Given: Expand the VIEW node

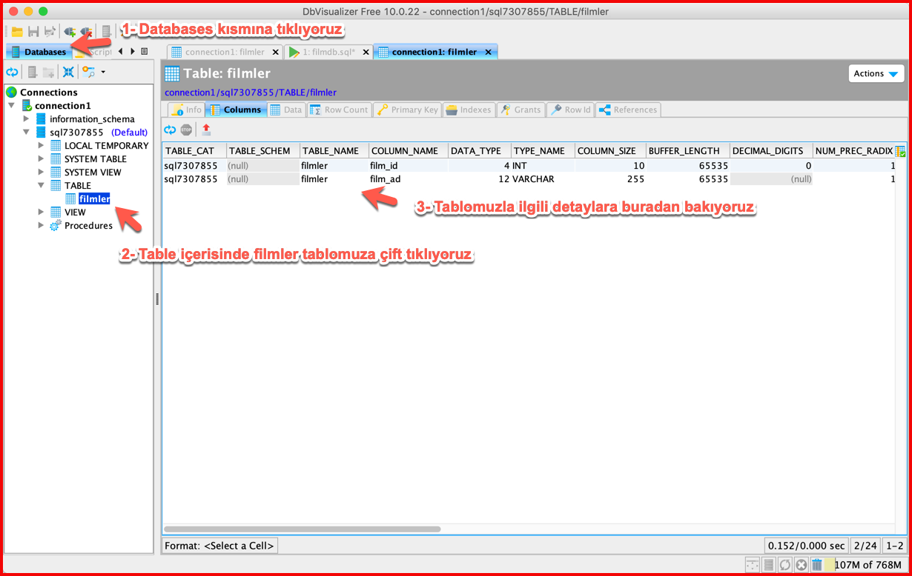Looking at the screenshot, I should click(x=42, y=212).
